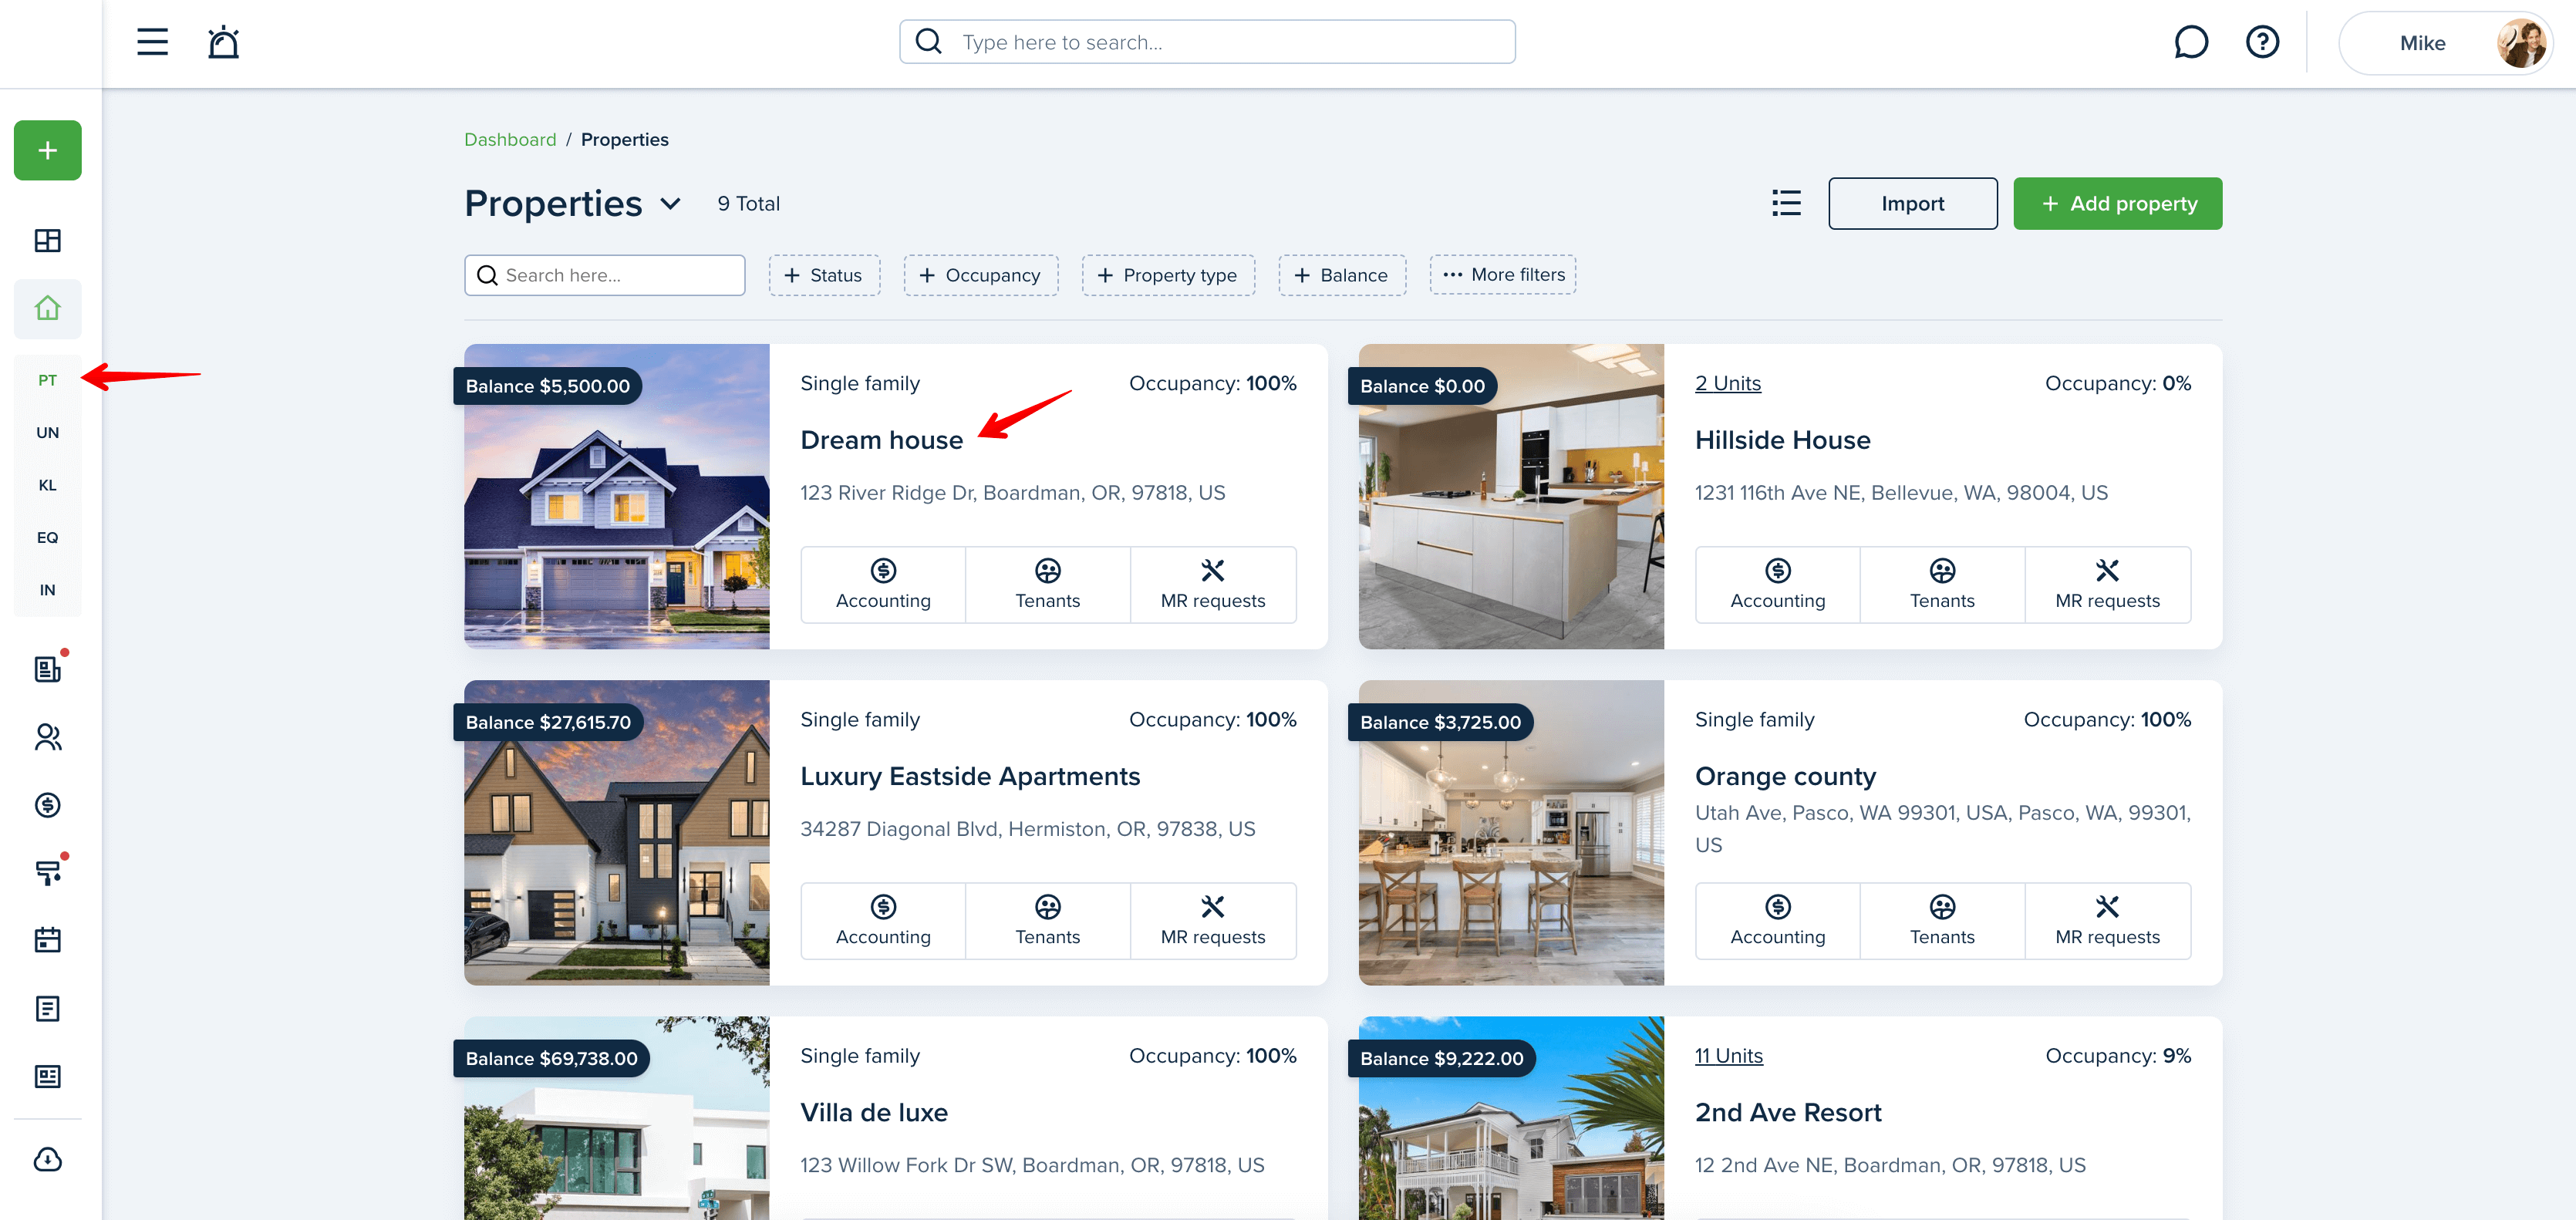Select the Properties house sidebar icon

(x=48, y=308)
